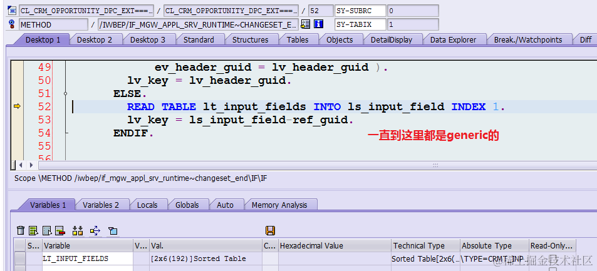Click the line number field showing 52

point(319,11)
